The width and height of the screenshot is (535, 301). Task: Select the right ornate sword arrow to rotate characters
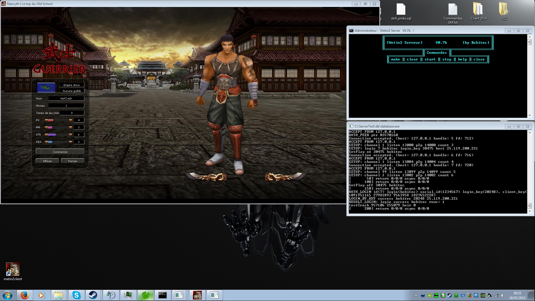[286, 177]
